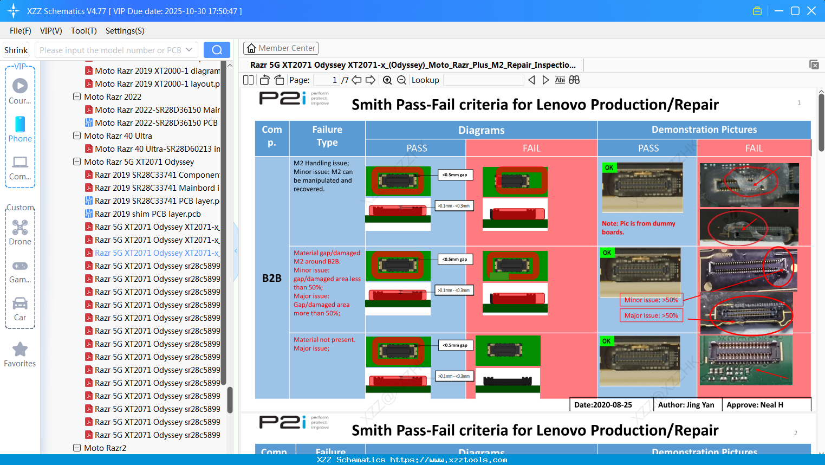Open the xzztools.com website link
The width and height of the screenshot is (825, 465).
point(449,460)
